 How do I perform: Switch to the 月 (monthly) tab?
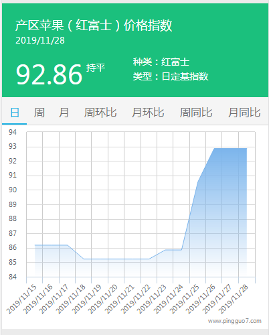64,113
